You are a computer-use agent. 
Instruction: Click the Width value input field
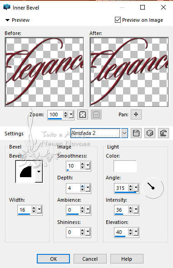(x=25, y=210)
